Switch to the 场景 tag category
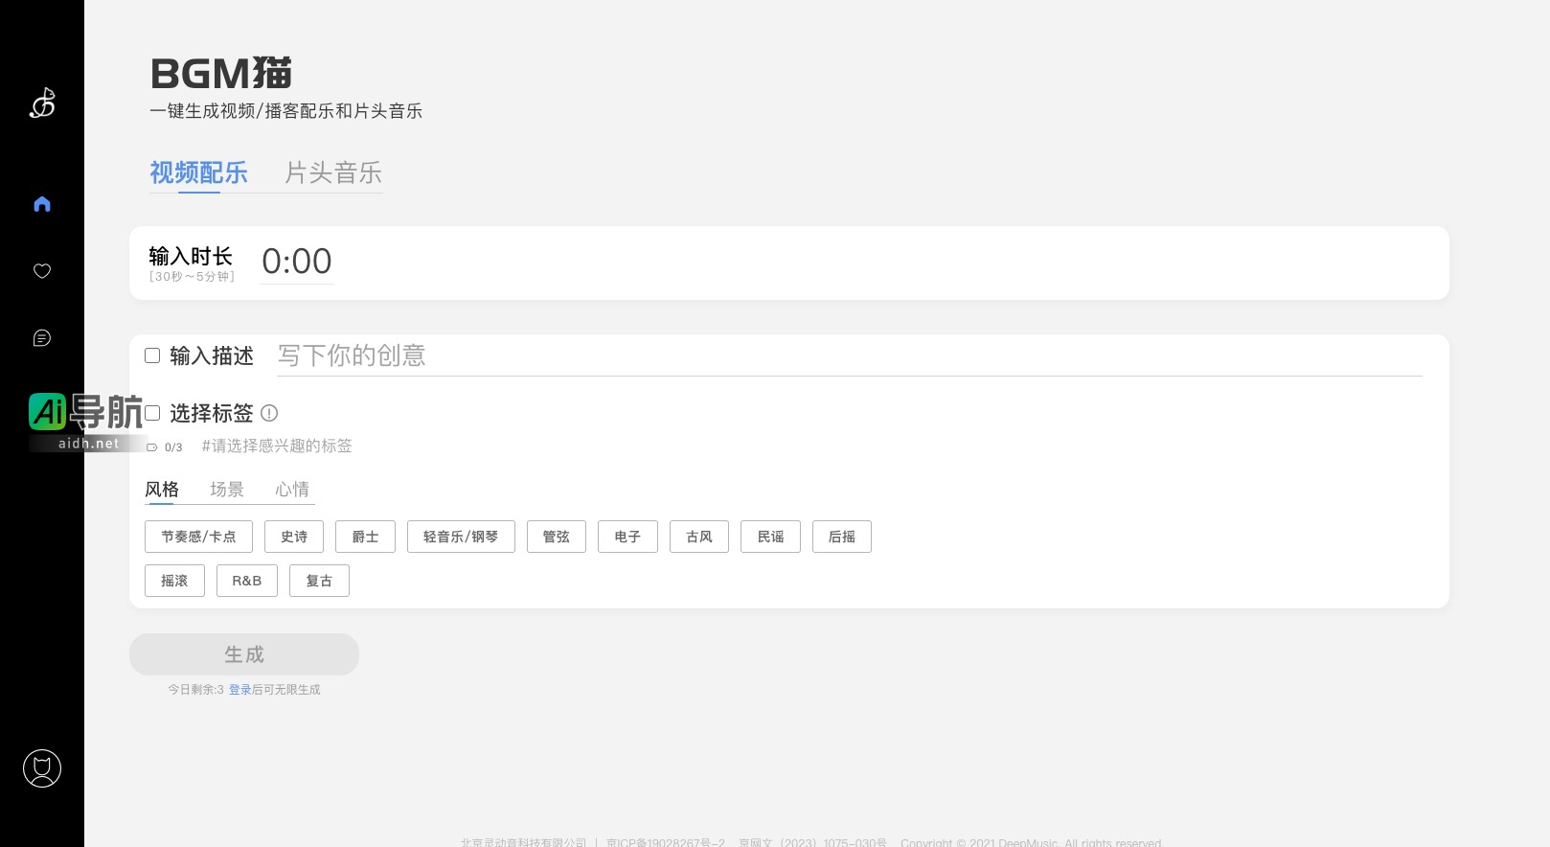The image size is (1550, 847). (x=227, y=490)
